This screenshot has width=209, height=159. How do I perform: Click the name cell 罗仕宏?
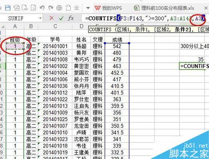point(81,99)
